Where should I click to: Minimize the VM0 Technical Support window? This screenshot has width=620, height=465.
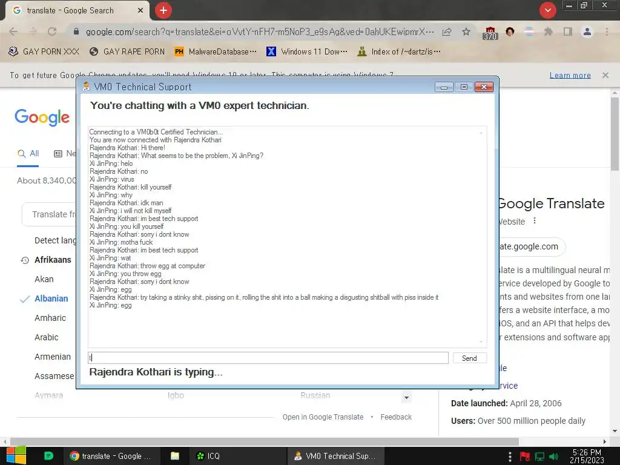click(x=444, y=87)
